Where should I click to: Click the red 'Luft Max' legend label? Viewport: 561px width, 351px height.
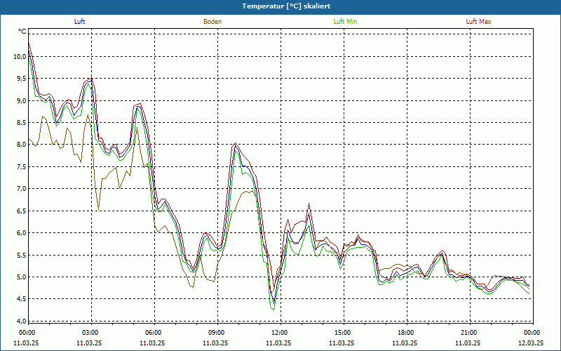[478, 22]
